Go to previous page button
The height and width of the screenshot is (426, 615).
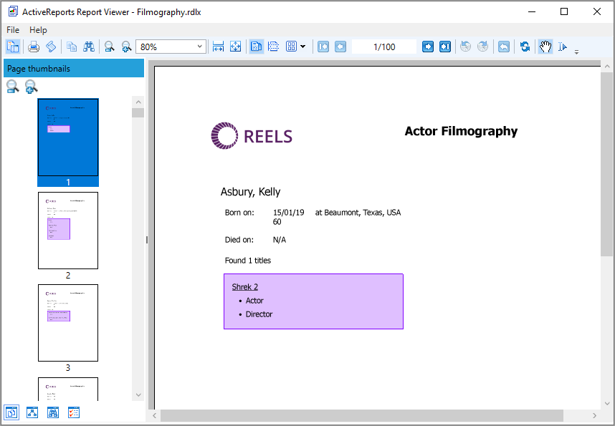[340, 47]
